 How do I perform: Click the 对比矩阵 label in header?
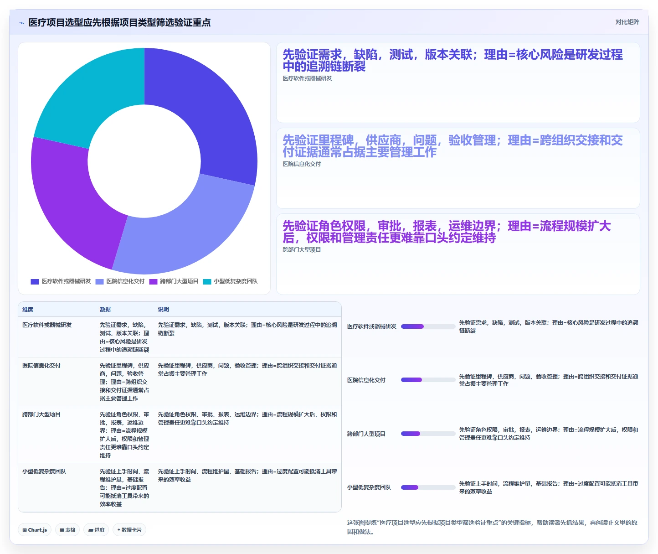click(x=627, y=22)
